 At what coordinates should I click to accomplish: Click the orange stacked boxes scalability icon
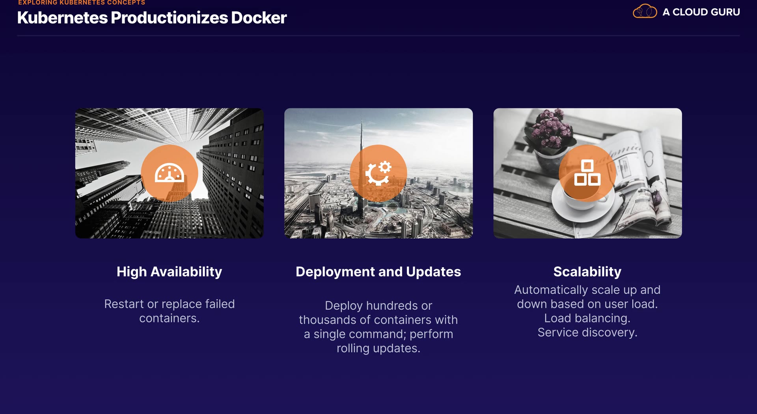[587, 173]
